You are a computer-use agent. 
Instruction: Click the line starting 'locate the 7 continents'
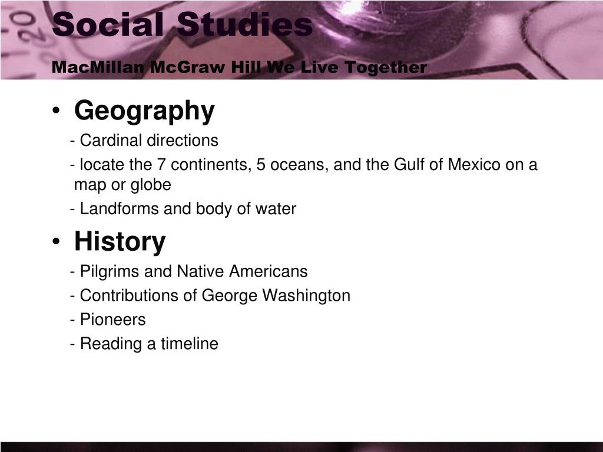(304, 165)
